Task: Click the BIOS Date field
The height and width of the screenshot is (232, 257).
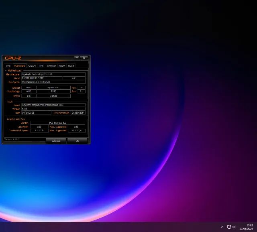Action: (37, 113)
